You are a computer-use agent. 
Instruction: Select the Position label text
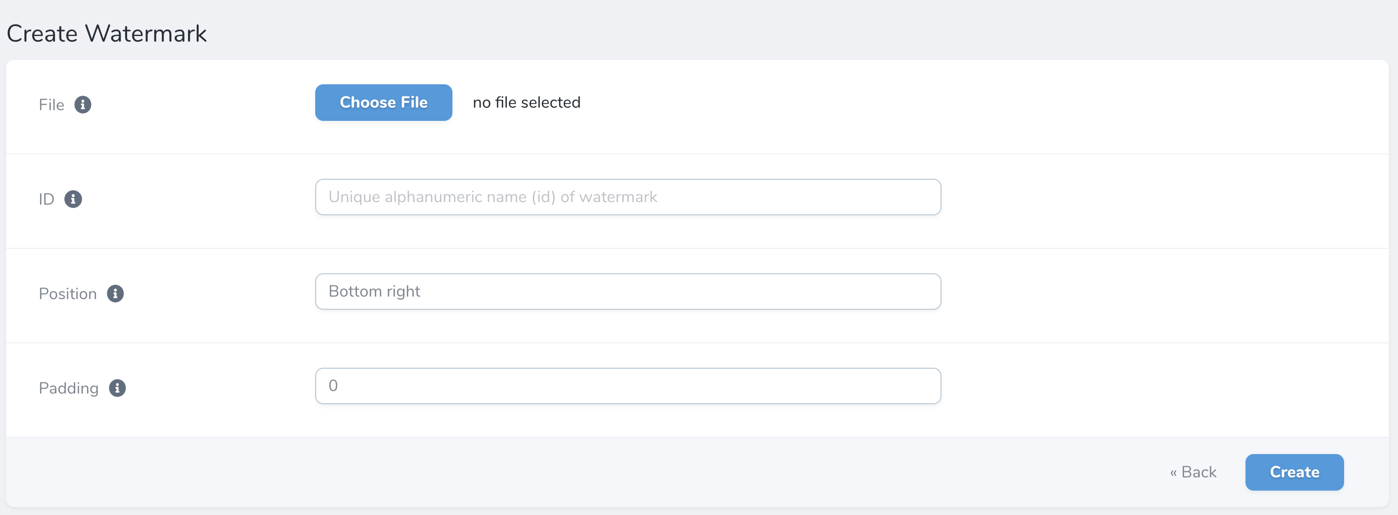pyautogui.click(x=68, y=293)
